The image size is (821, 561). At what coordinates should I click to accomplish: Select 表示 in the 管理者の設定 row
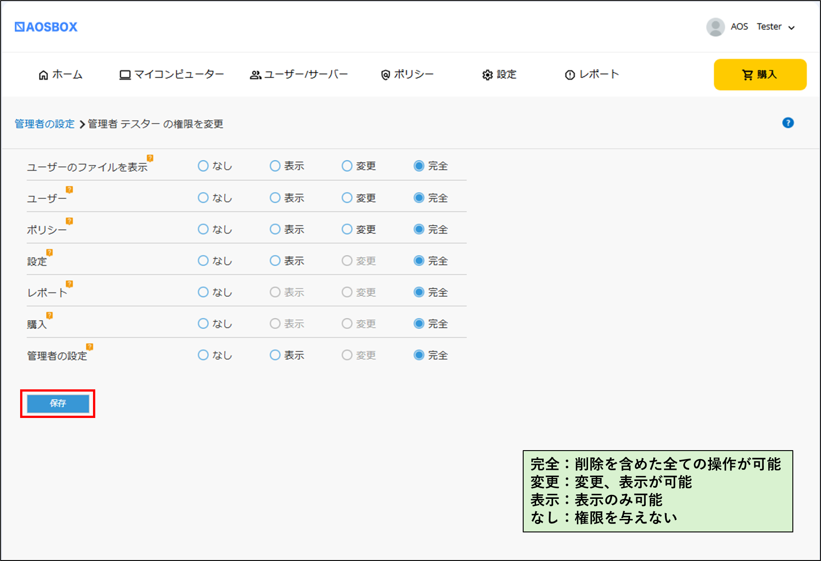[x=275, y=355]
